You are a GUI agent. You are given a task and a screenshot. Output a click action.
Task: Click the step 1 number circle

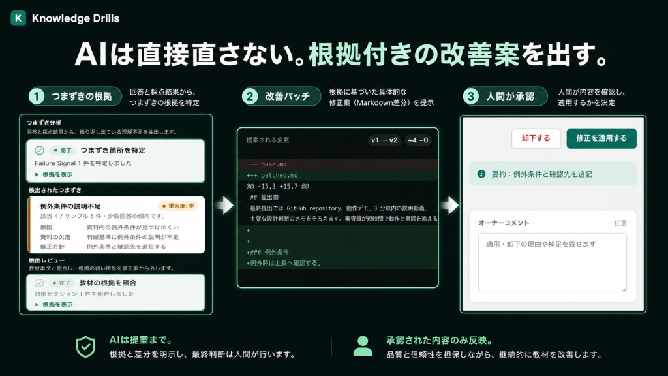[x=37, y=97]
